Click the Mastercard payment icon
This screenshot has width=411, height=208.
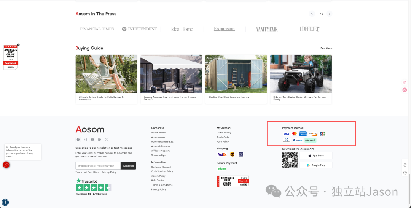tap(294, 133)
